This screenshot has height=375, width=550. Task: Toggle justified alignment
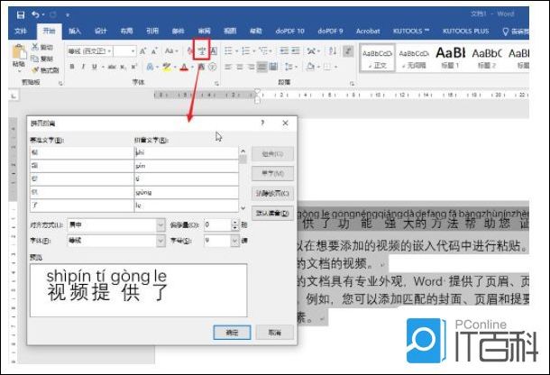tap(262, 67)
